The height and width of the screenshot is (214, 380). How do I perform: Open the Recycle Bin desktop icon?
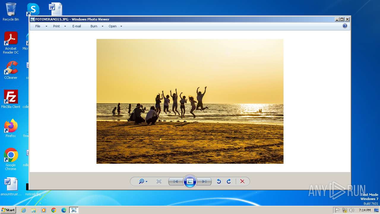(11, 12)
